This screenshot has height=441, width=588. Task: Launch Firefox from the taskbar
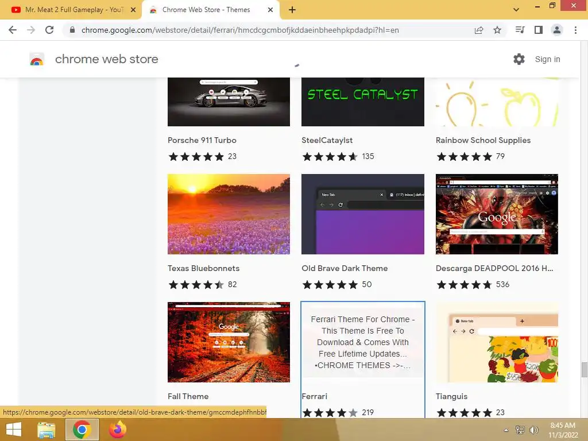(118, 430)
